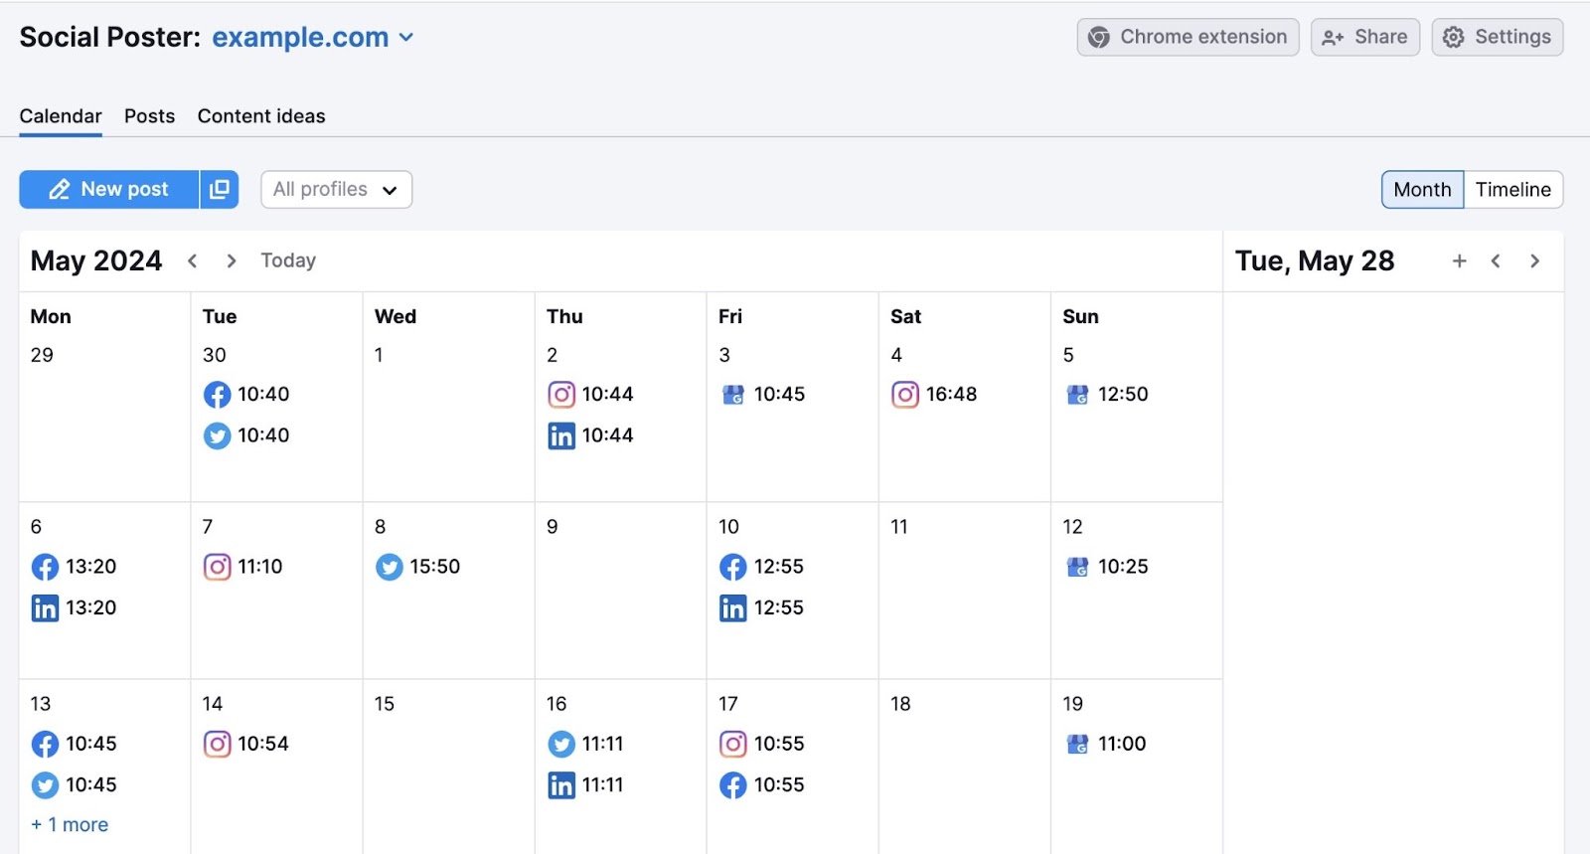
Task: Open the Posts tab
Action: (149, 116)
